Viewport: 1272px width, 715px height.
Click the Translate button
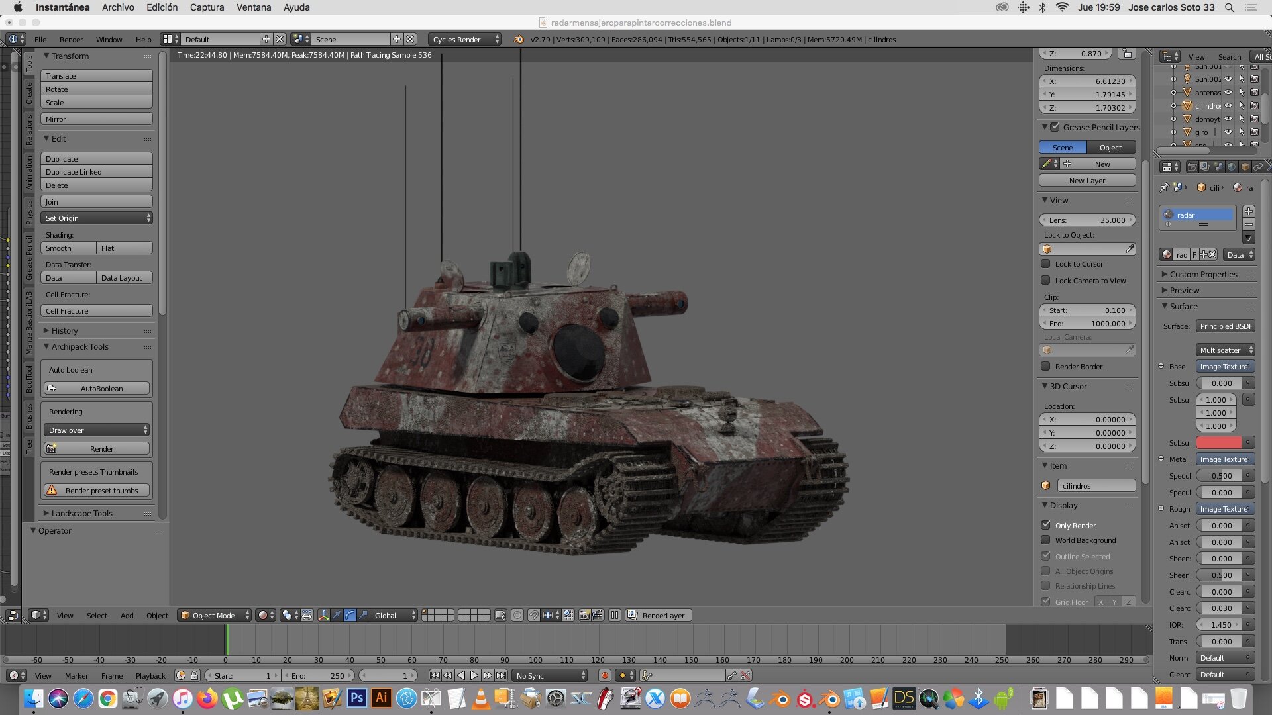coord(97,75)
